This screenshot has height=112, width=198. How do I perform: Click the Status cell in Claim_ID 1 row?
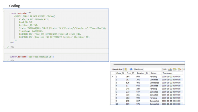(x=153, y=77)
